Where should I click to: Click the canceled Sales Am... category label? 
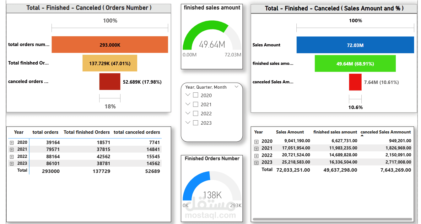point(273,82)
